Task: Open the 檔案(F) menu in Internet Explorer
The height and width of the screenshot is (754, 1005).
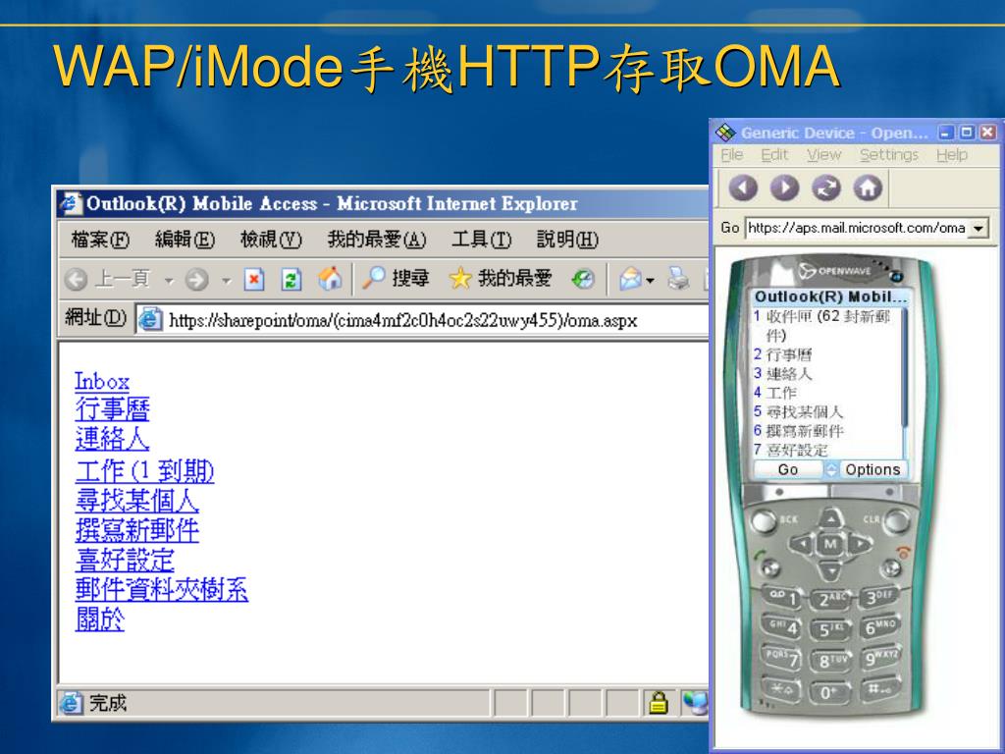Action: click(101, 240)
